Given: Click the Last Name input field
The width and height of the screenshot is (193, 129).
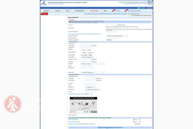Looking at the screenshot, I should 86,48.
